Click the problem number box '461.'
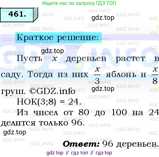The image size is (159, 157). 19,15
